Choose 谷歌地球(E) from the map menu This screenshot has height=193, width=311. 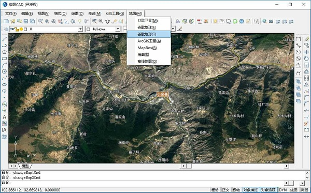click(149, 27)
